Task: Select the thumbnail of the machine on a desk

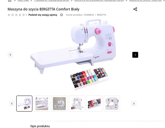Action: (42, 103)
